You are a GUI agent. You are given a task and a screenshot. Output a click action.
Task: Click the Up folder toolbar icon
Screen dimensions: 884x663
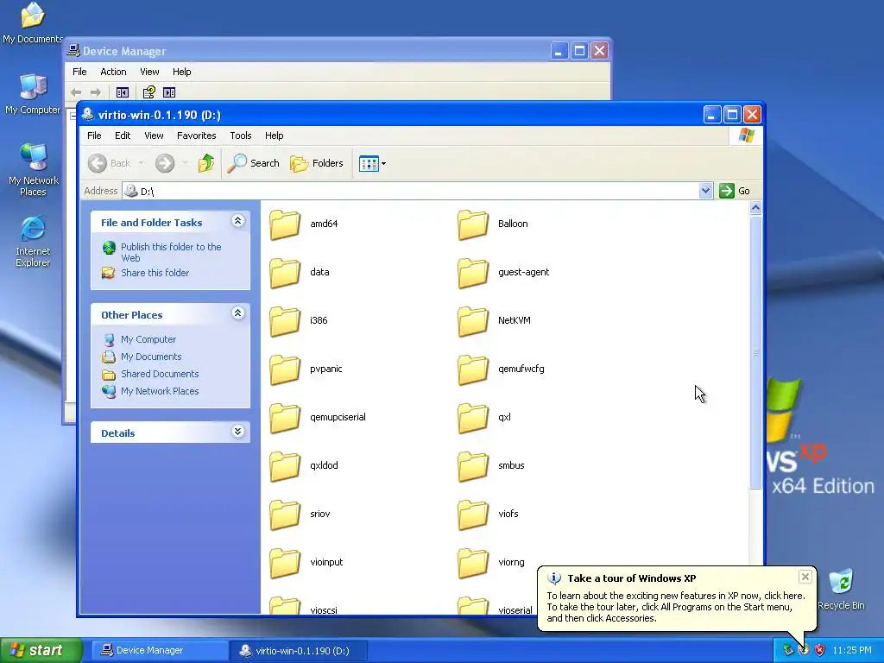click(x=205, y=163)
